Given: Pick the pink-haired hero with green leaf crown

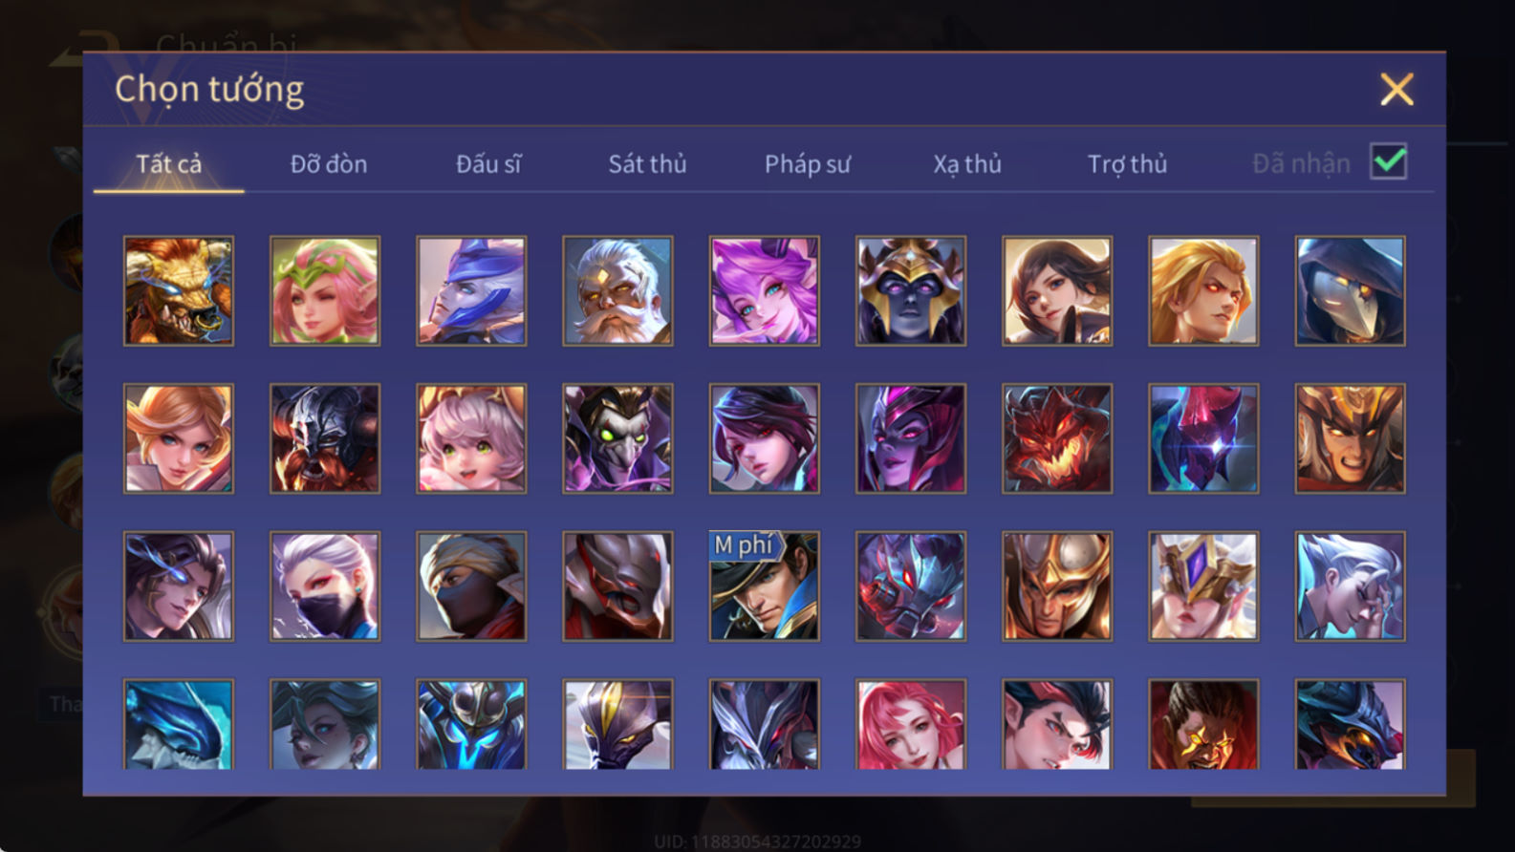Looking at the screenshot, I should coord(325,291).
